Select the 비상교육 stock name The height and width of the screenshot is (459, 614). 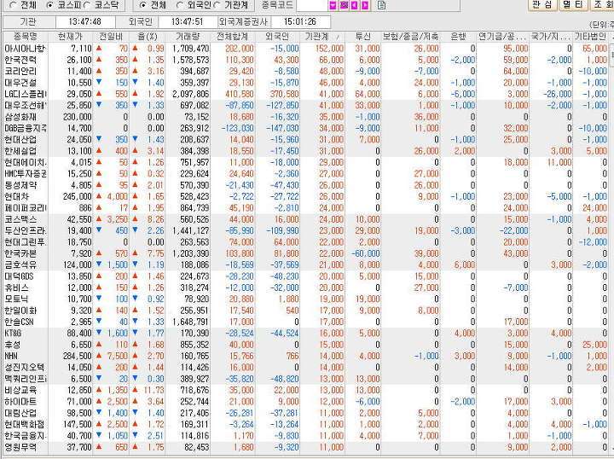[x=20, y=390]
